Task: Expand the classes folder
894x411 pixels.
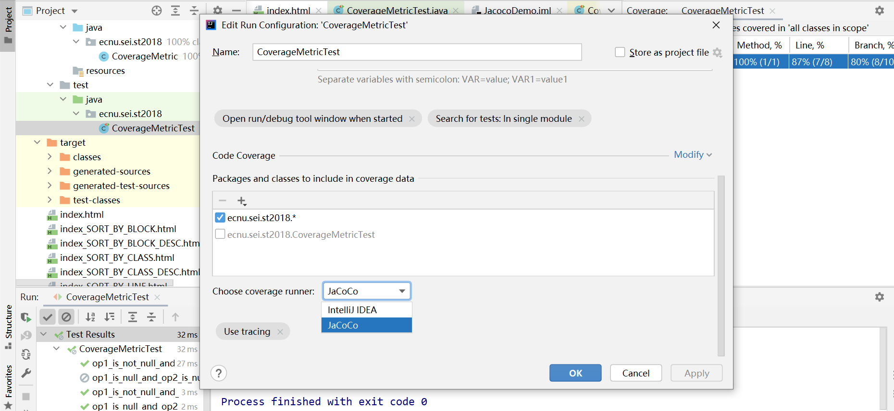Action: (50, 157)
